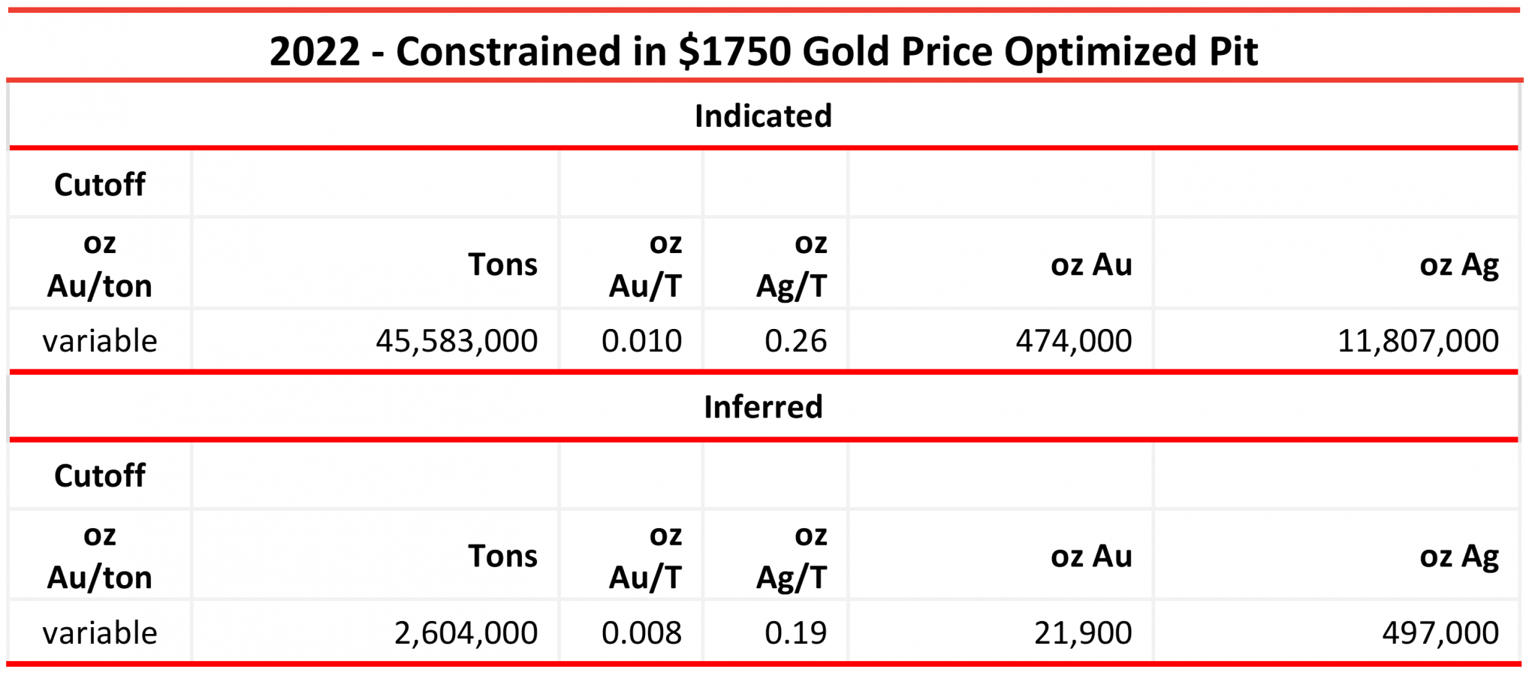The image size is (1535, 676).
Task: Click the Tons column header in Indicated section
Action: [502, 264]
